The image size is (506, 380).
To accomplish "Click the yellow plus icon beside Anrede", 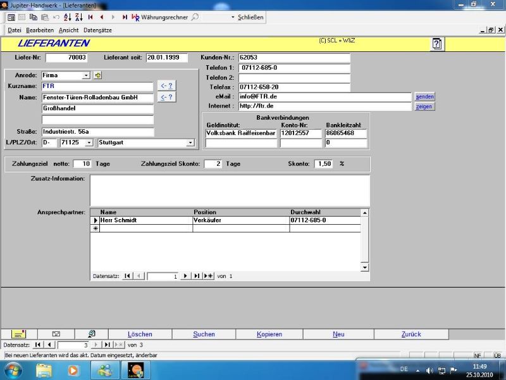I will pos(97,75).
